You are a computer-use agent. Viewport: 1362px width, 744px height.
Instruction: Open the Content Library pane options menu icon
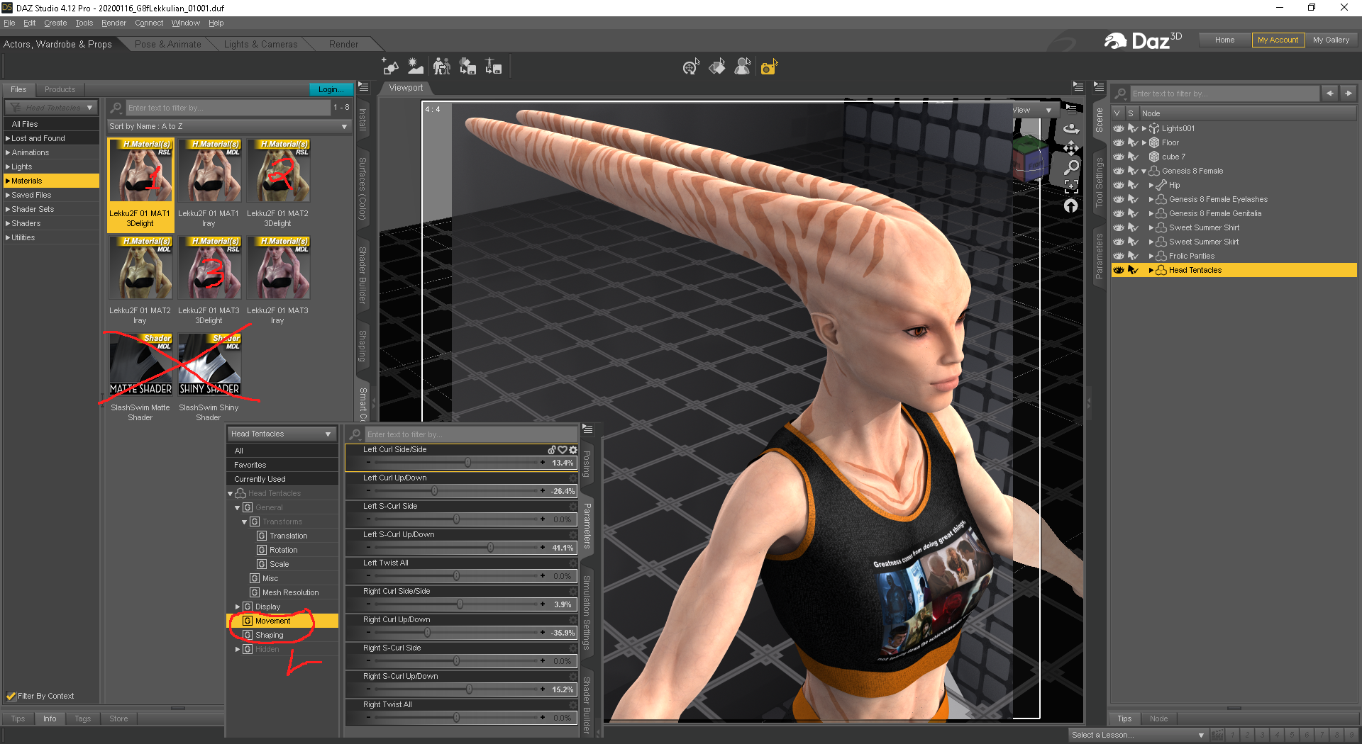coord(363,87)
